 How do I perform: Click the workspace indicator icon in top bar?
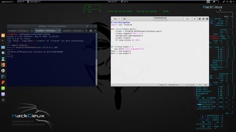[208, 1]
